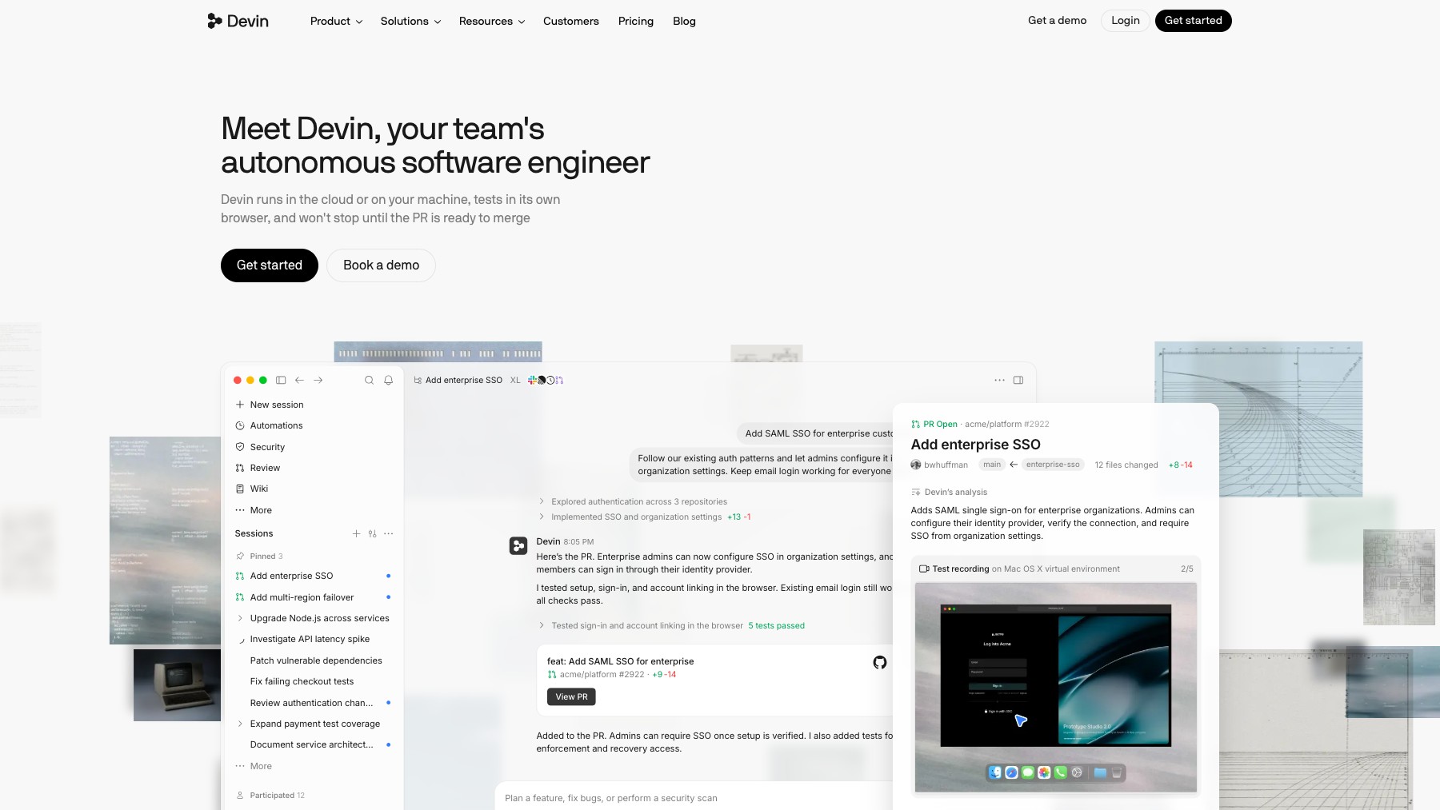Click the Devin logo in the header
Image resolution: width=1440 pixels, height=810 pixels.
pyautogui.click(x=238, y=21)
